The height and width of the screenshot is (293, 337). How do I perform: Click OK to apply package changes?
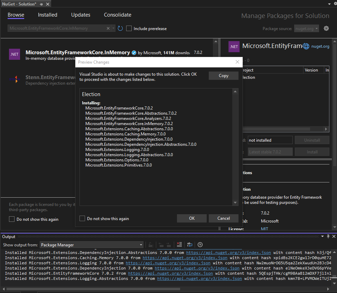[x=191, y=218]
